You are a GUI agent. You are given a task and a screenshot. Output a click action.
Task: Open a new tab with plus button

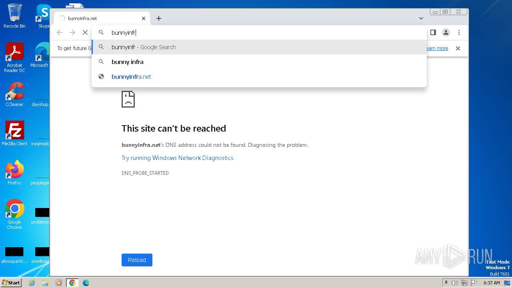[x=159, y=18]
